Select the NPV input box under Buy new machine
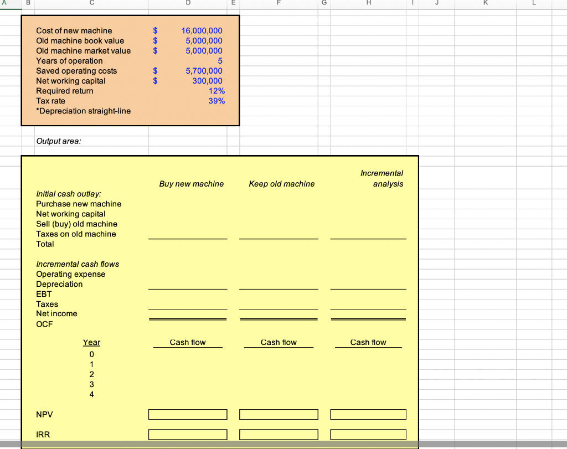This screenshot has height=449, width=567. pyautogui.click(x=188, y=414)
